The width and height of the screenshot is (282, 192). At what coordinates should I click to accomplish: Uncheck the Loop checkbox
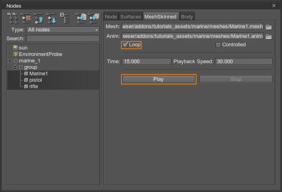tap(125, 45)
